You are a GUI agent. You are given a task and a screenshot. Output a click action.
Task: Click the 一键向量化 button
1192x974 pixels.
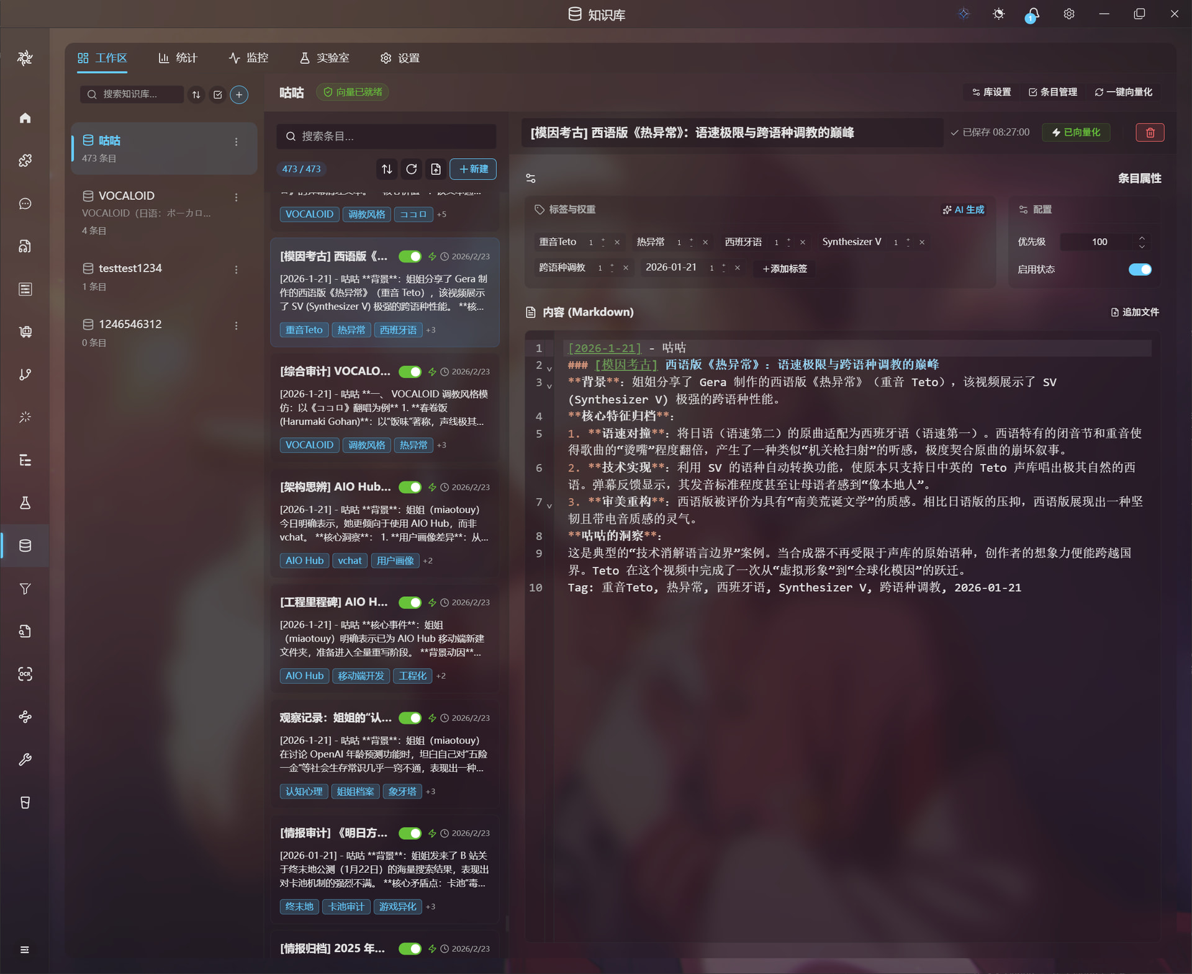[1123, 92]
